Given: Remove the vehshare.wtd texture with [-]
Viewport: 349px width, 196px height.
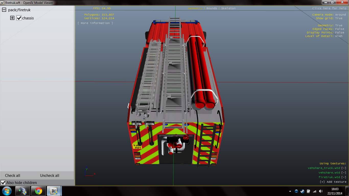Looking at the screenshot, I should pos(344,173).
